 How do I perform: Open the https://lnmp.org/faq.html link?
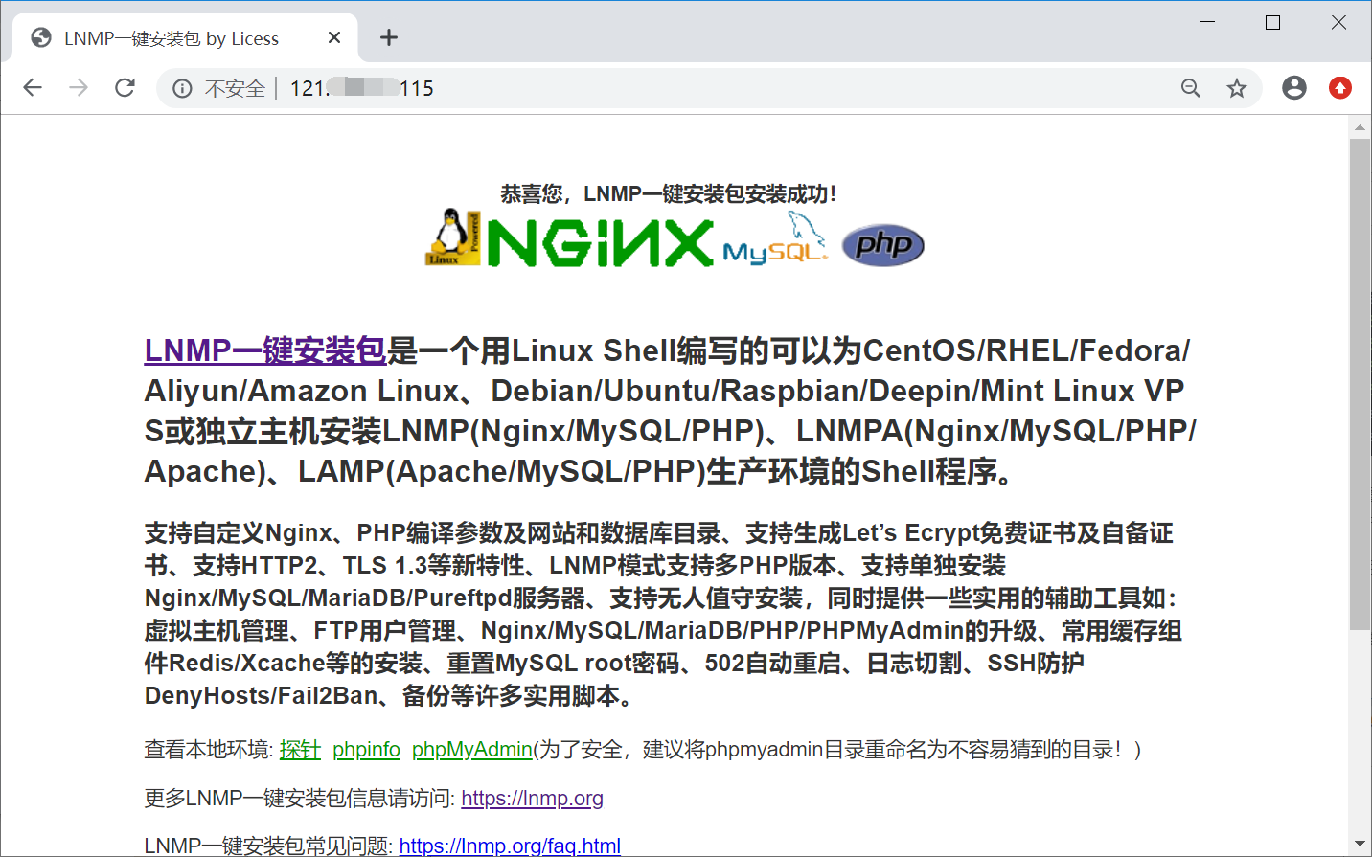510,846
